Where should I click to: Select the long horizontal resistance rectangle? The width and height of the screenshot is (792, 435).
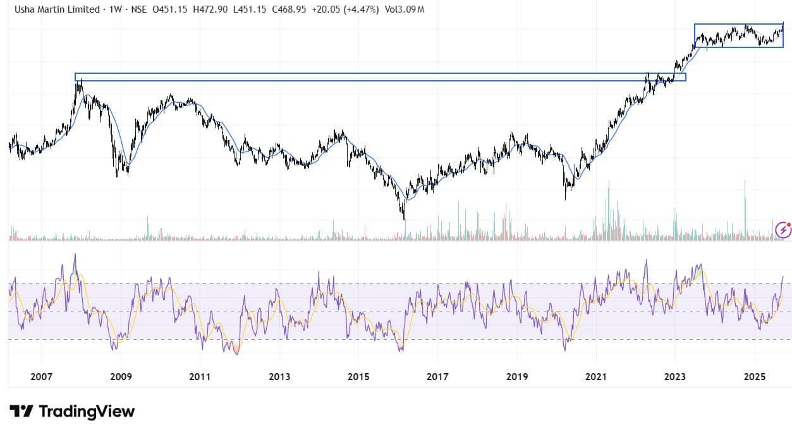[379, 77]
